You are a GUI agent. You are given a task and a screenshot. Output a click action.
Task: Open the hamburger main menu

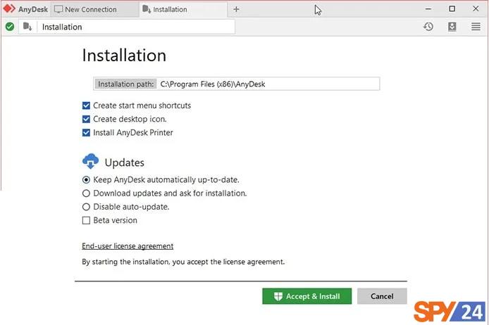point(476,27)
